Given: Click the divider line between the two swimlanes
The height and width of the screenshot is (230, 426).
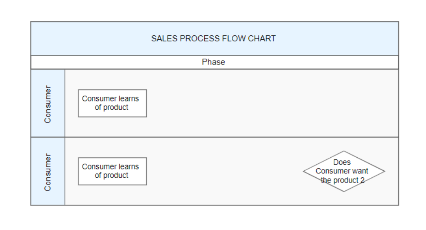Looking at the screenshot, I should tap(231, 137).
